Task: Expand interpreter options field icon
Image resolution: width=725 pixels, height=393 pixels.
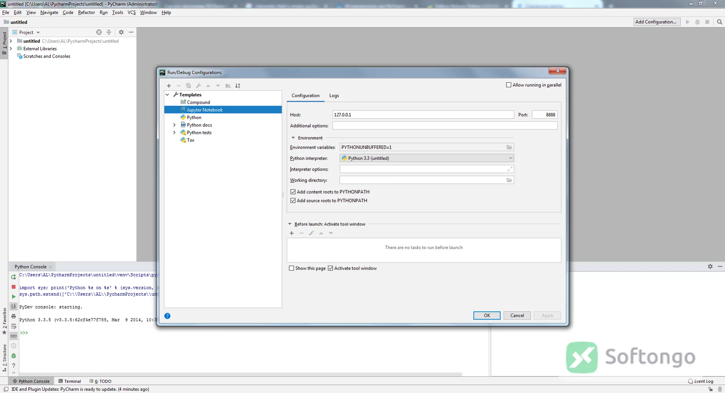Action: click(x=510, y=169)
